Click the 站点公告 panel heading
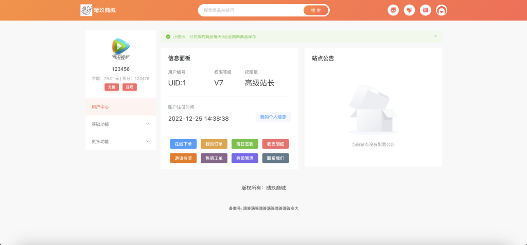This screenshot has width=527, height=245. [x=323, y=58]
